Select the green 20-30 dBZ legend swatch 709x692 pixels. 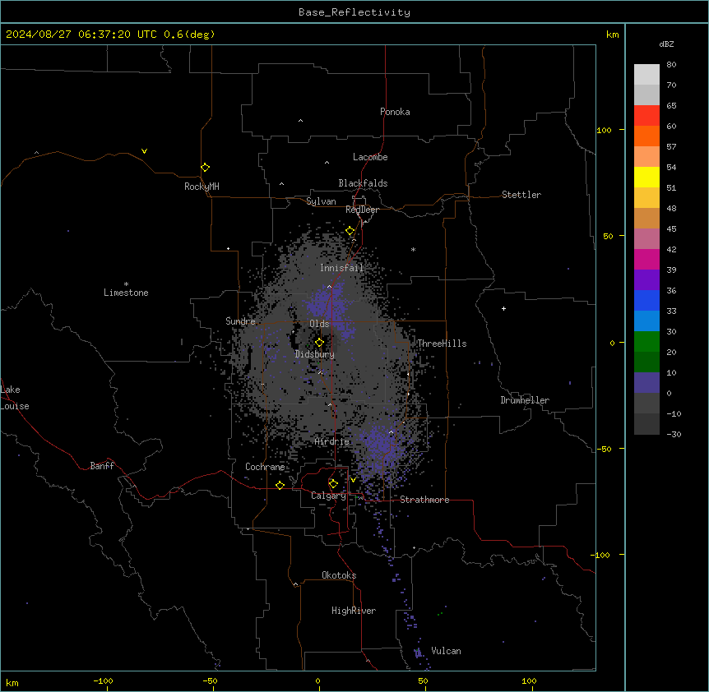[646, 342]
